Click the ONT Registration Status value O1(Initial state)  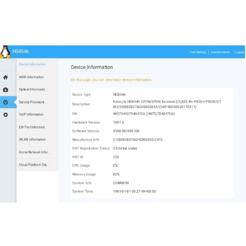(x=125, y=148)
